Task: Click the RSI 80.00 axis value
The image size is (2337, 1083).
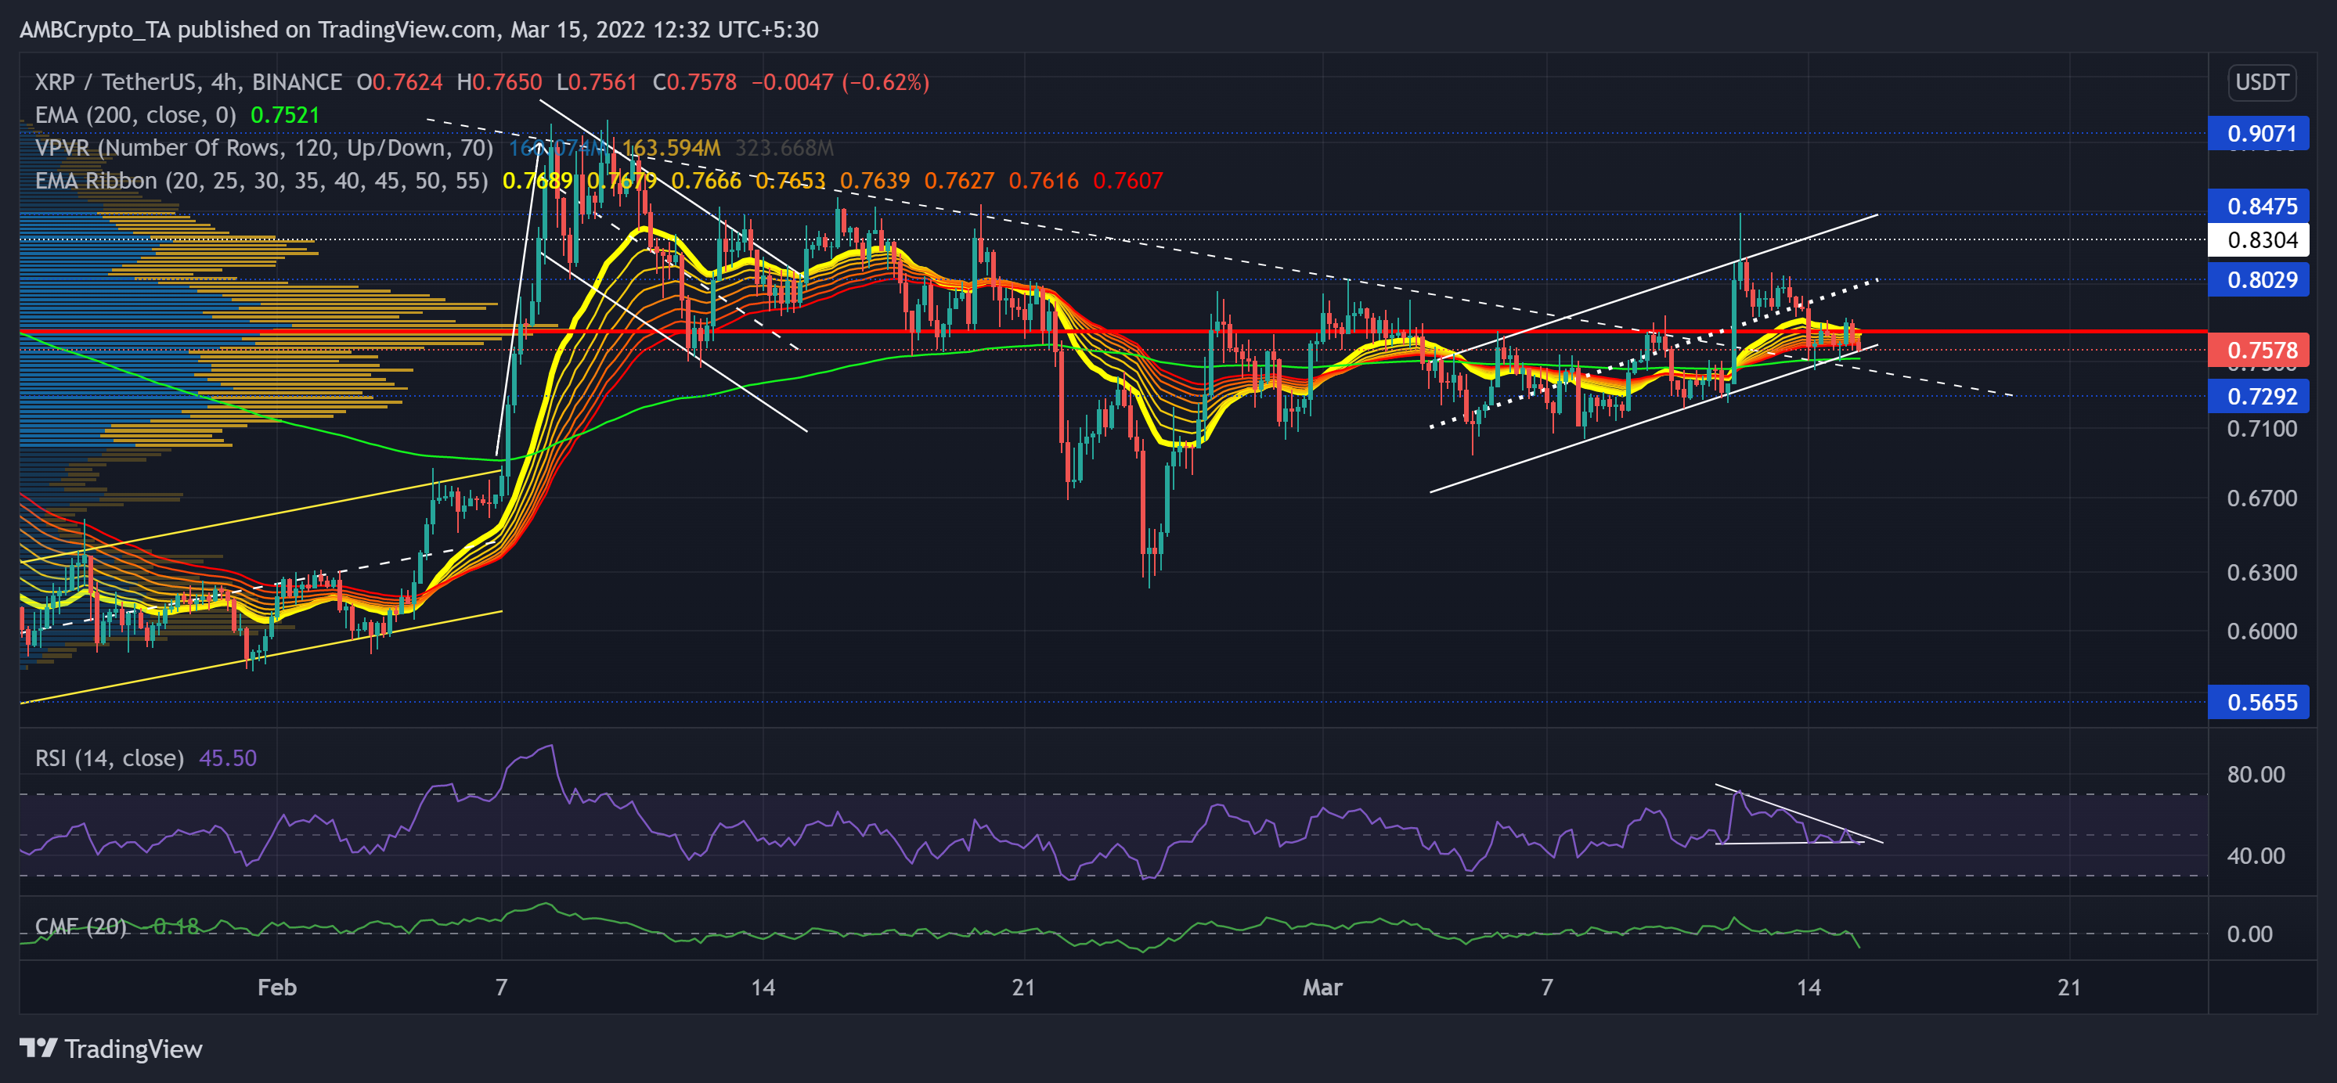Action: click(x=2256, y=775)
